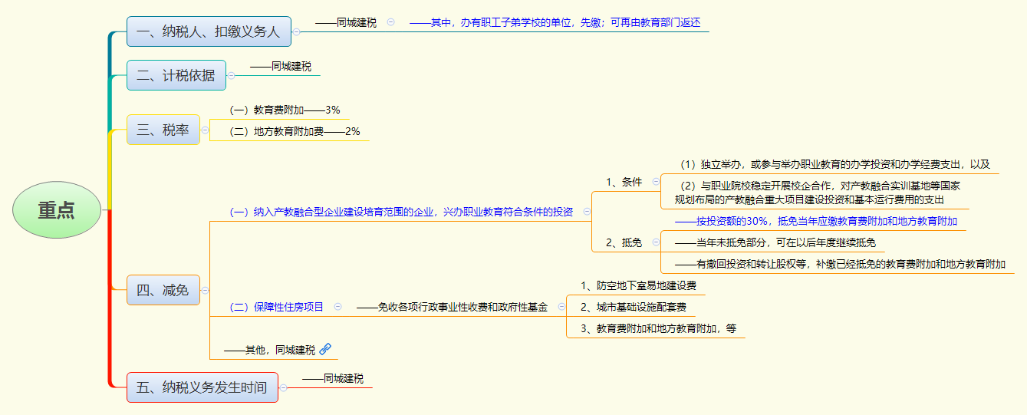Collapse 同城建税 node under the 纳税人 branch

[x=390, y=22]
